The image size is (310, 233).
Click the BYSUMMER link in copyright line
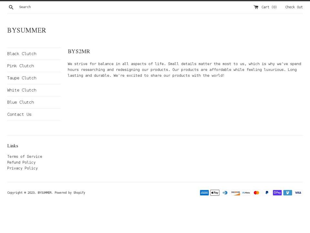(45, 193)
